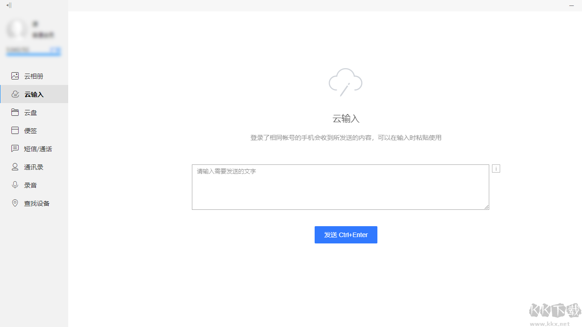582x327 pixels.
Task: Select the 云输入 keyboard icon in sidebar
Action: click(x=15, y=94)
